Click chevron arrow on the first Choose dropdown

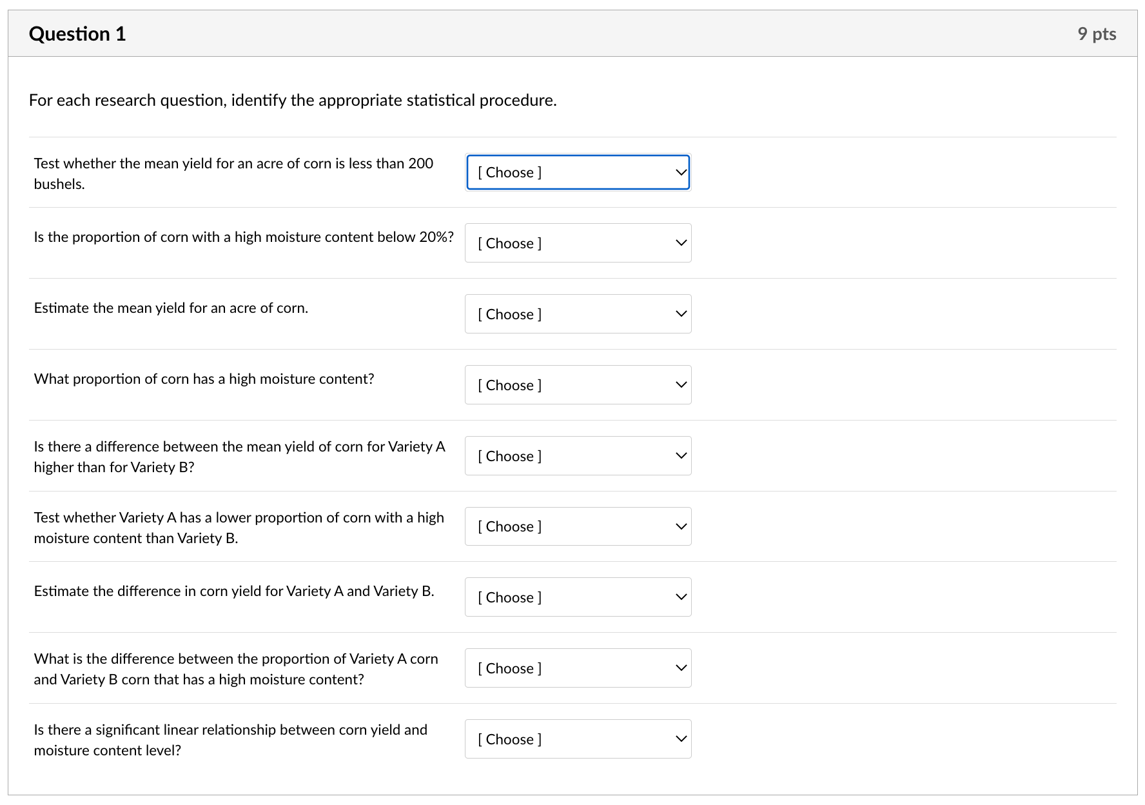coord(681,172)
